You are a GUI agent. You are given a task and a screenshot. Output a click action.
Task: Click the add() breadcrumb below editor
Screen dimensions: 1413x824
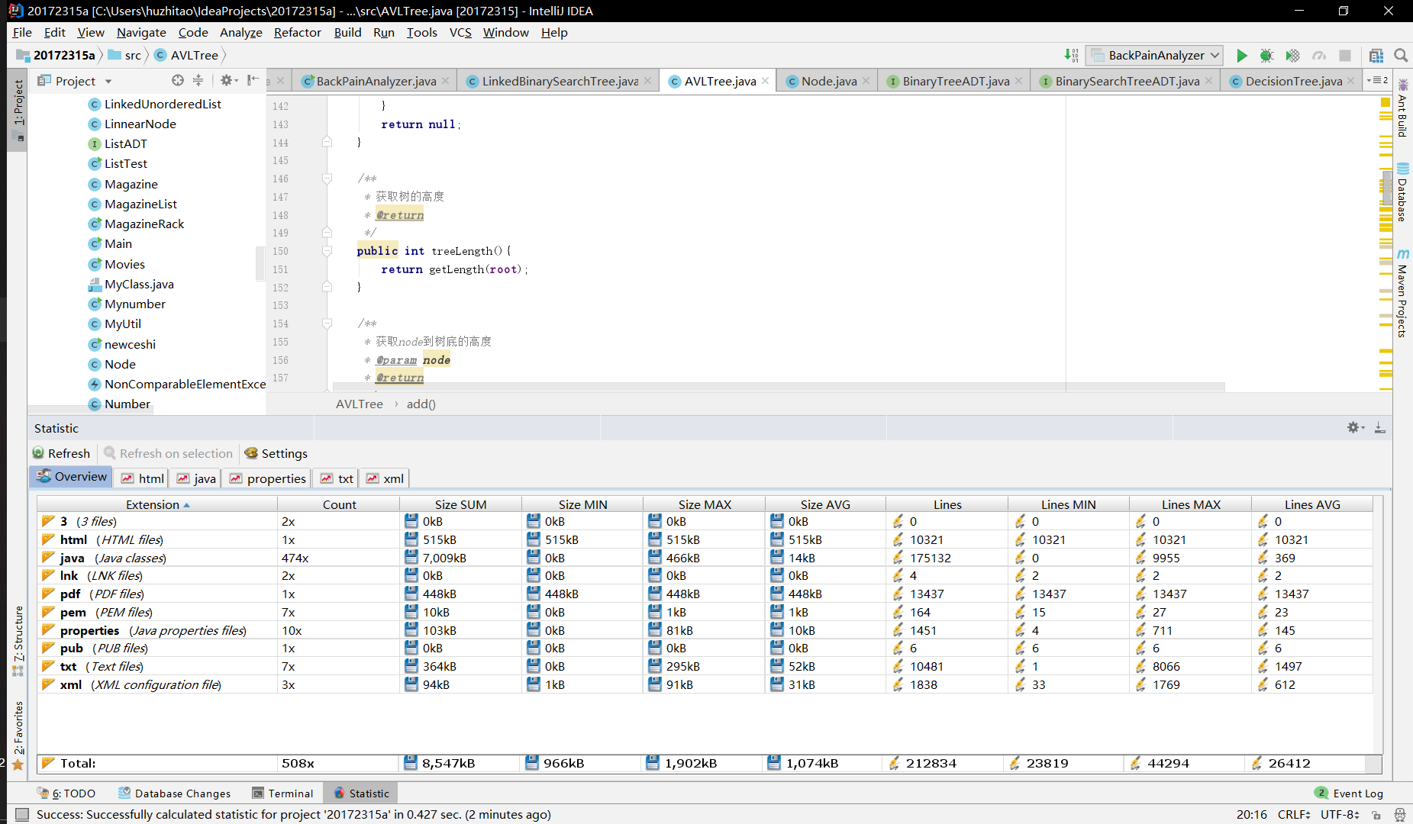[x=421, y=404]
